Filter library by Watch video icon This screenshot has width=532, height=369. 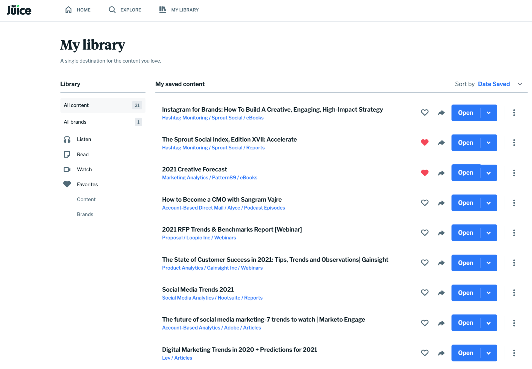click(x=67, y=170)
